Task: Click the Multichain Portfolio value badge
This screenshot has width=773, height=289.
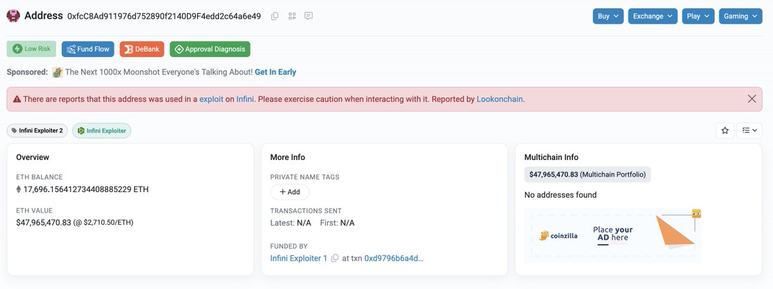Action: [587, 174]
